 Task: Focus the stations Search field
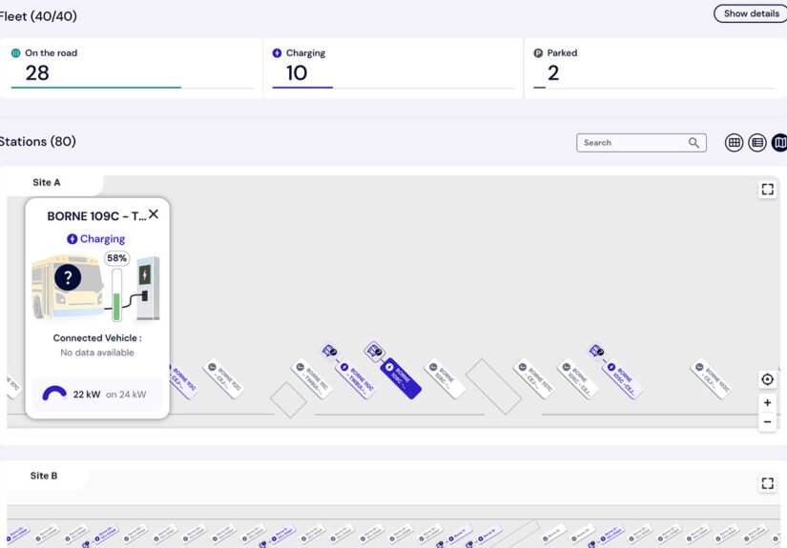pyautogui.click(x=641, y=143)
